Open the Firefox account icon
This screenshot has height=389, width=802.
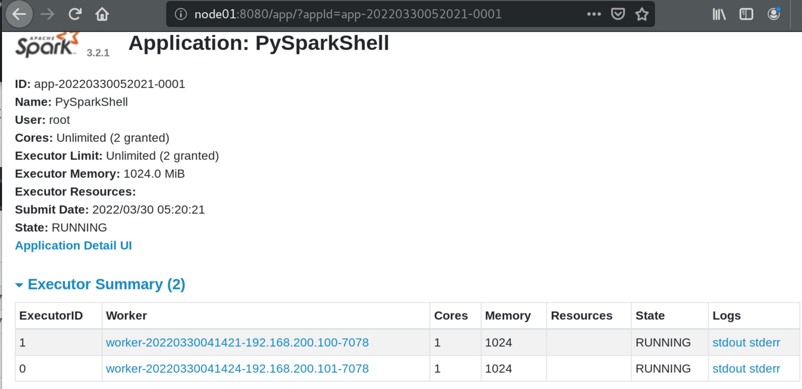(774, 14)
